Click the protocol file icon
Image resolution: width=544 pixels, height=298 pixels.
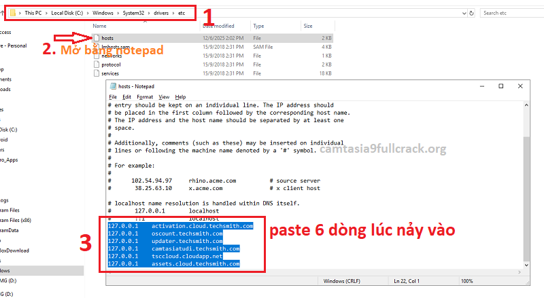(x=97, y=64)
